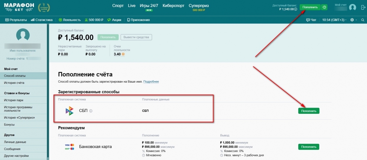367x160 pixels.
Task: Open Суперприз 500 000 ₽ page
Action: click(199, 7)
